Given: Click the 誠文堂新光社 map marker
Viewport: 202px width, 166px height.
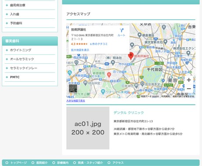Looking at the screenshot, I should tap(165, 42).
